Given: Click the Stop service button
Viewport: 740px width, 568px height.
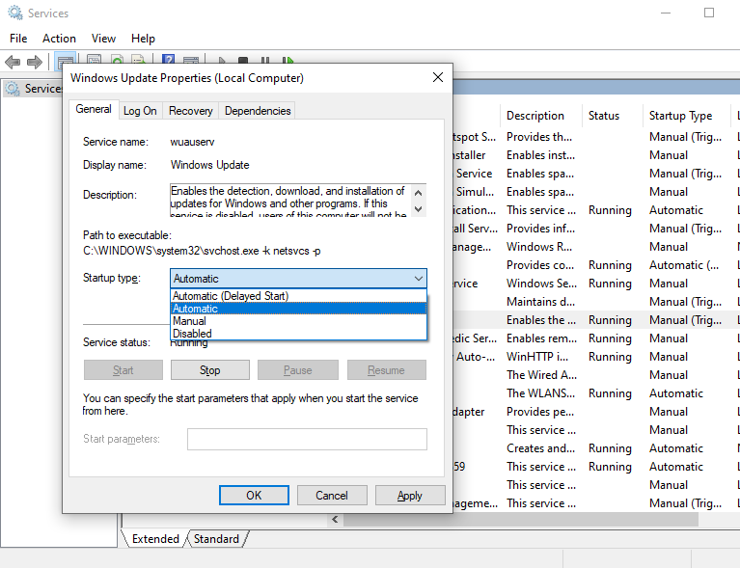Looking at the screenshot, I should 210,370.
